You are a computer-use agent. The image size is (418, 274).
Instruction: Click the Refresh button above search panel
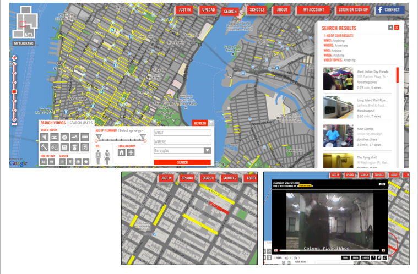tap(200, 123)
